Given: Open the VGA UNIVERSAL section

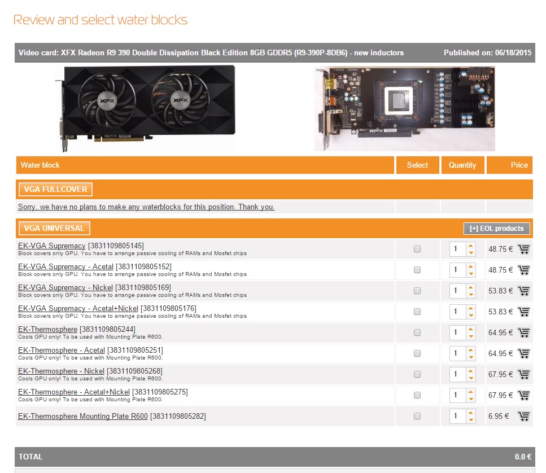Looking at the screenshot, I should tap(54, 229).
